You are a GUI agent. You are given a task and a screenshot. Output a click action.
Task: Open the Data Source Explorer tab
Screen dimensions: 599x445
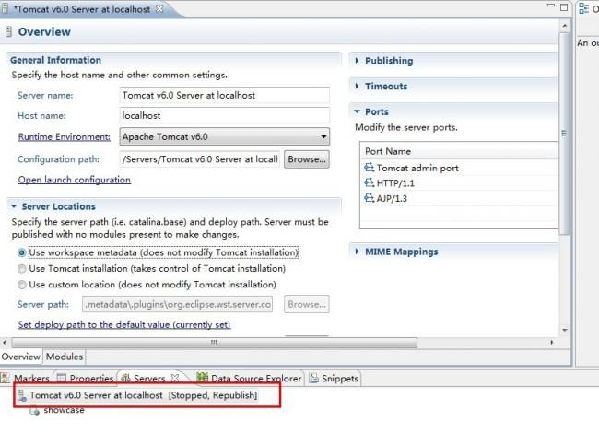pos(249,378)
